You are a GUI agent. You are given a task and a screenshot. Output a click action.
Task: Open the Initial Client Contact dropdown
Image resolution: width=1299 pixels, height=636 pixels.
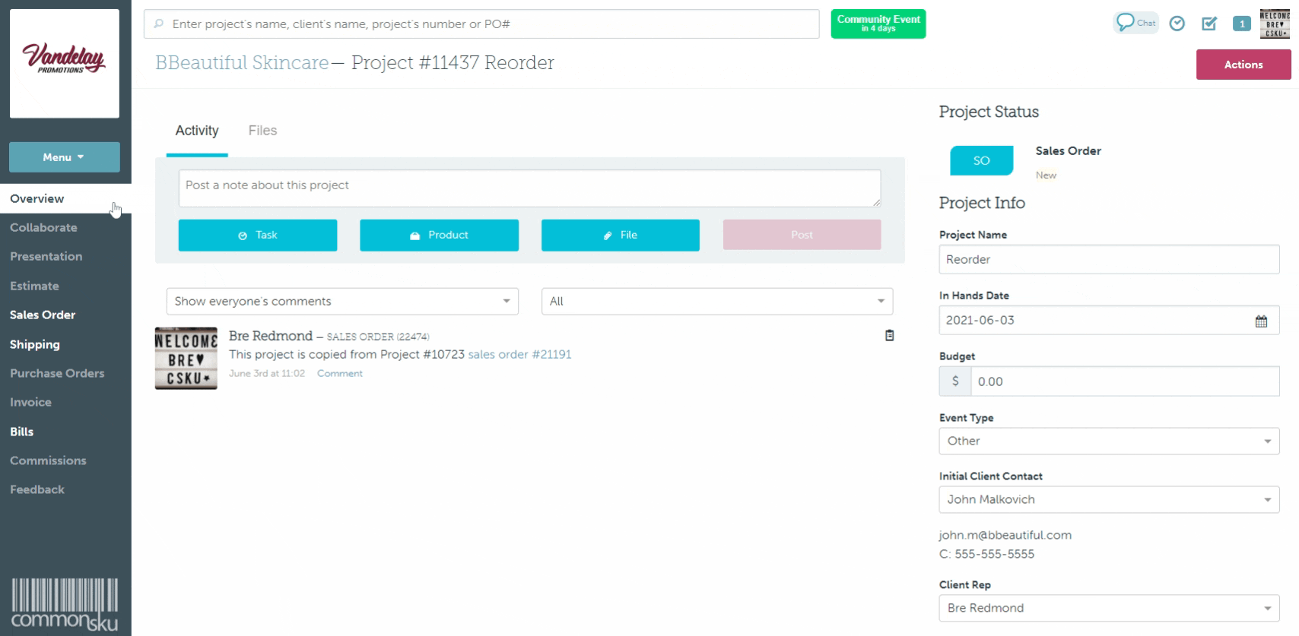click(x=1109, y=500)
